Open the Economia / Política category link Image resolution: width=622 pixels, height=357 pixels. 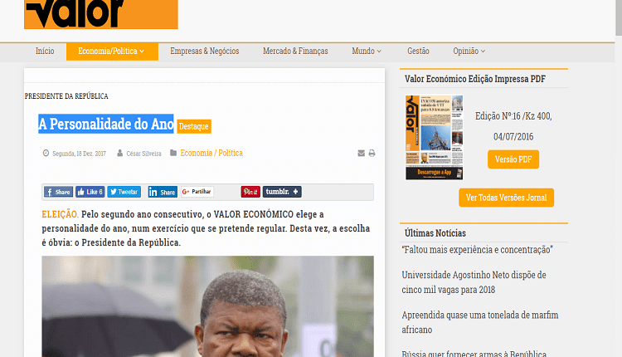(211, 153)
